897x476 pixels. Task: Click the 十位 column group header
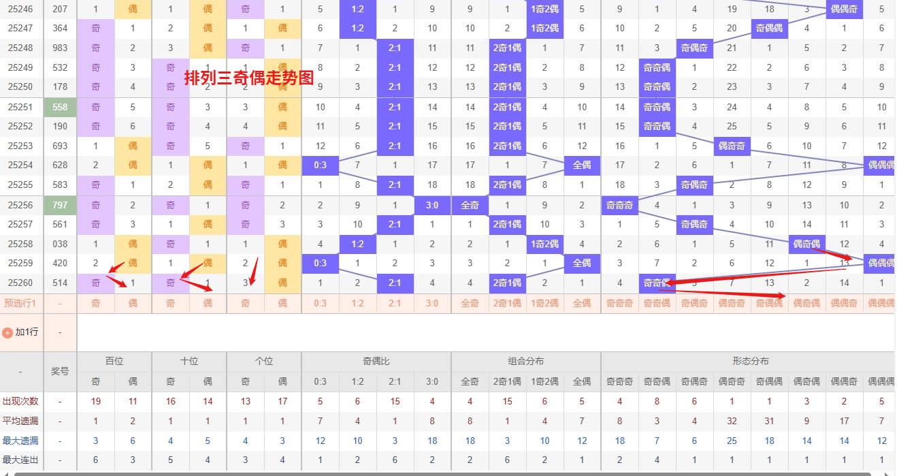(189, 362)
